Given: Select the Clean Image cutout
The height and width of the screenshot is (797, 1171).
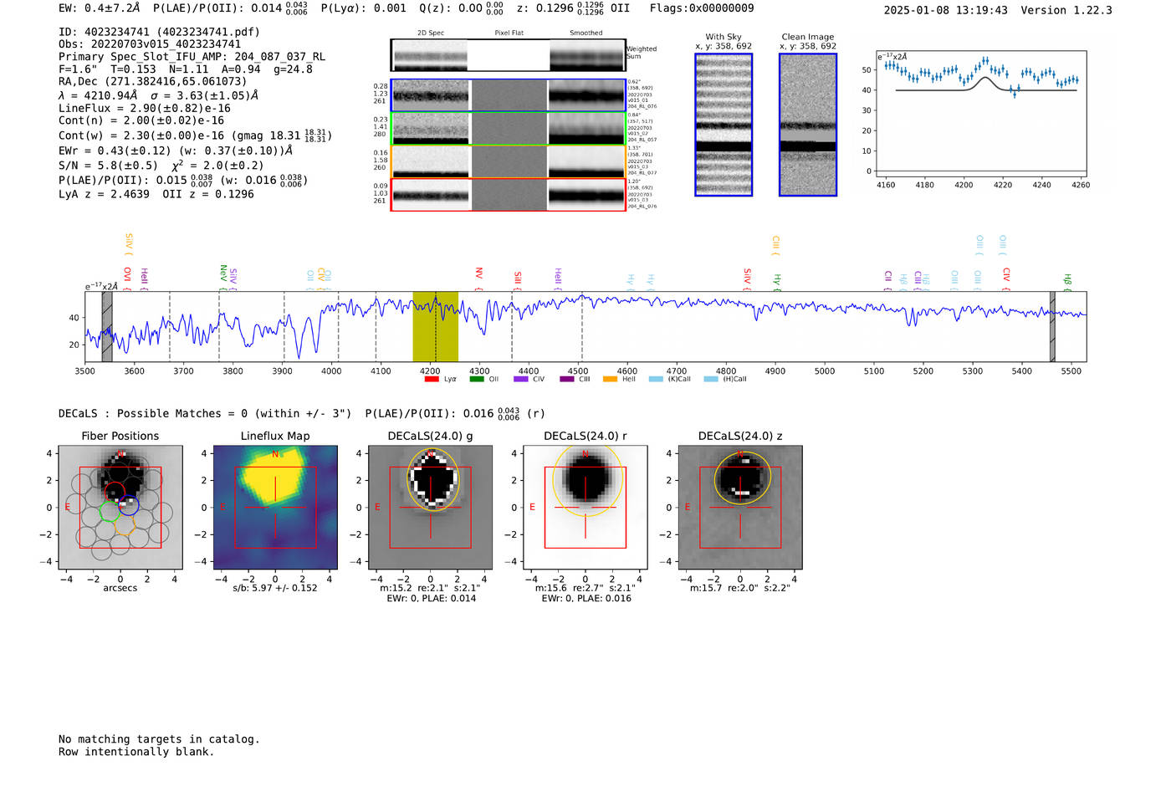Looking at the screenshot, I should pos(808,125).
